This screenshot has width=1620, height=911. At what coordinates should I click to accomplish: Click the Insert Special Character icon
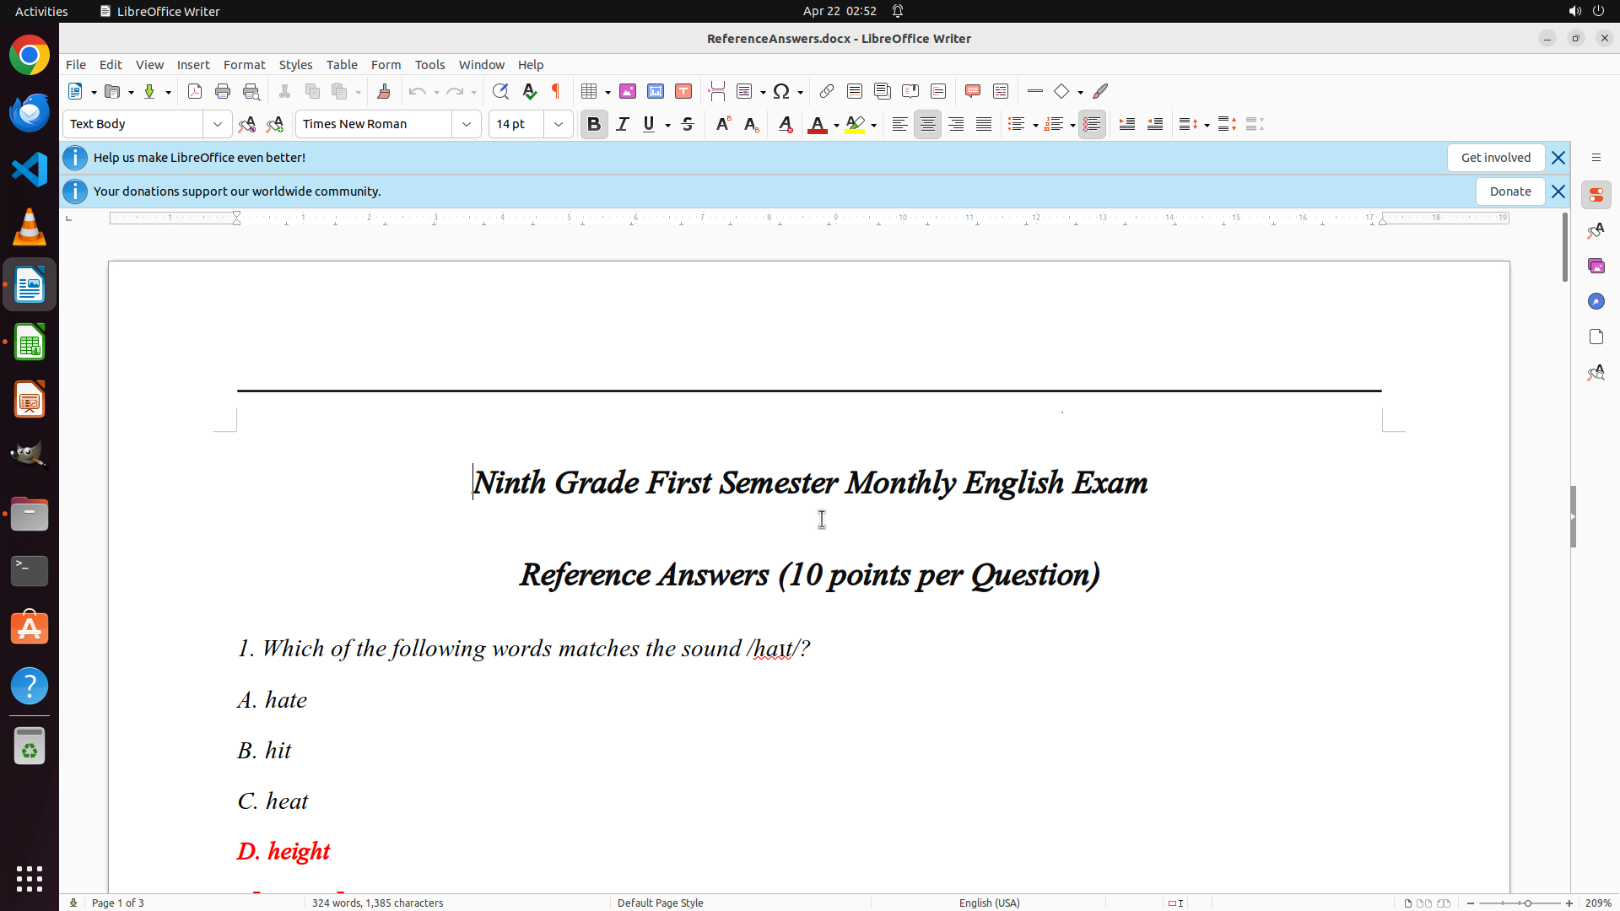click(781, 91)
